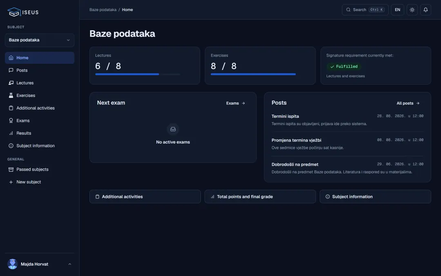441x276 pixels.
Task: Open the Promjena termina vježbi post
Action: [x=347, y=144]
